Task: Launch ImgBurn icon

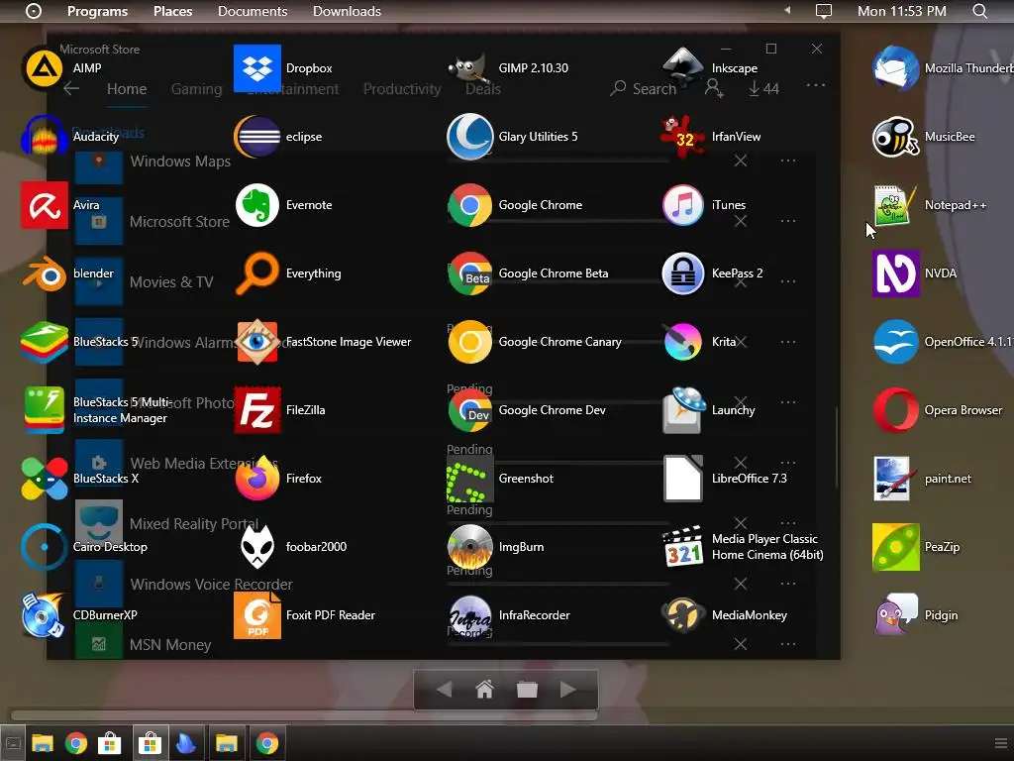Action: click(x=469, y=547)
